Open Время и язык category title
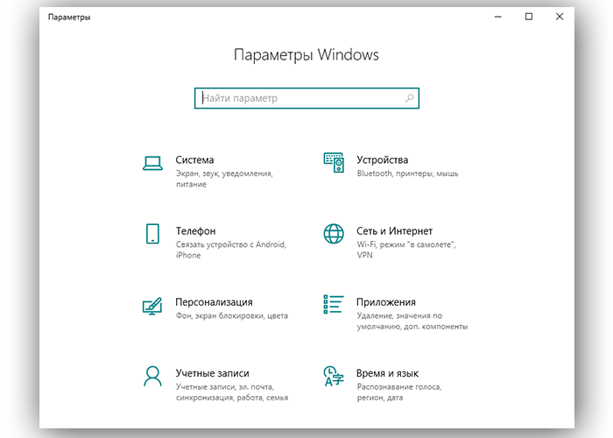The height and width of the screenshot is (438, 613). point(387,373)
